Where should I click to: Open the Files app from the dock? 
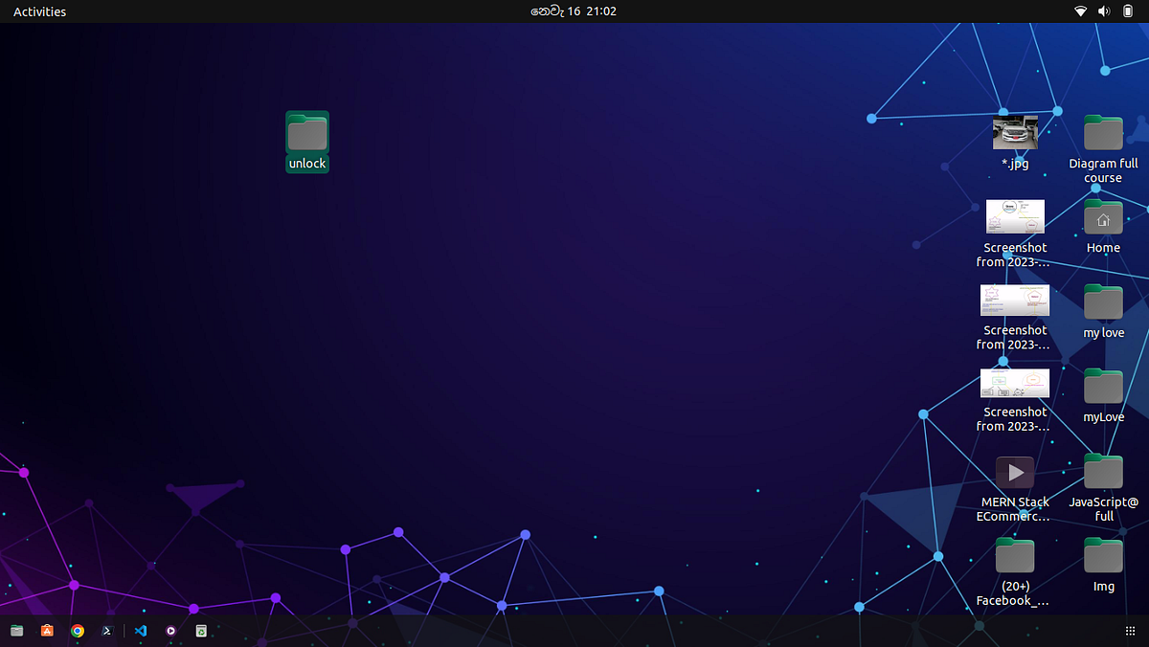click(16, 631)
